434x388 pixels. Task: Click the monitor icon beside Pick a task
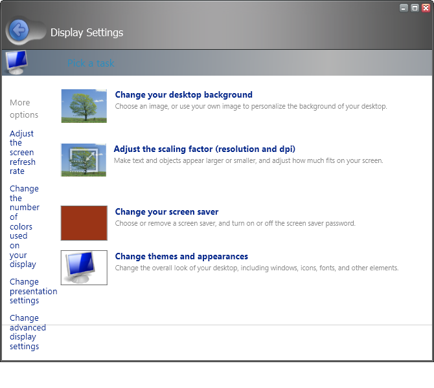[16, 62]
